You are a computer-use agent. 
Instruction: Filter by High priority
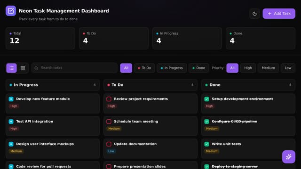tap(248, 68)
